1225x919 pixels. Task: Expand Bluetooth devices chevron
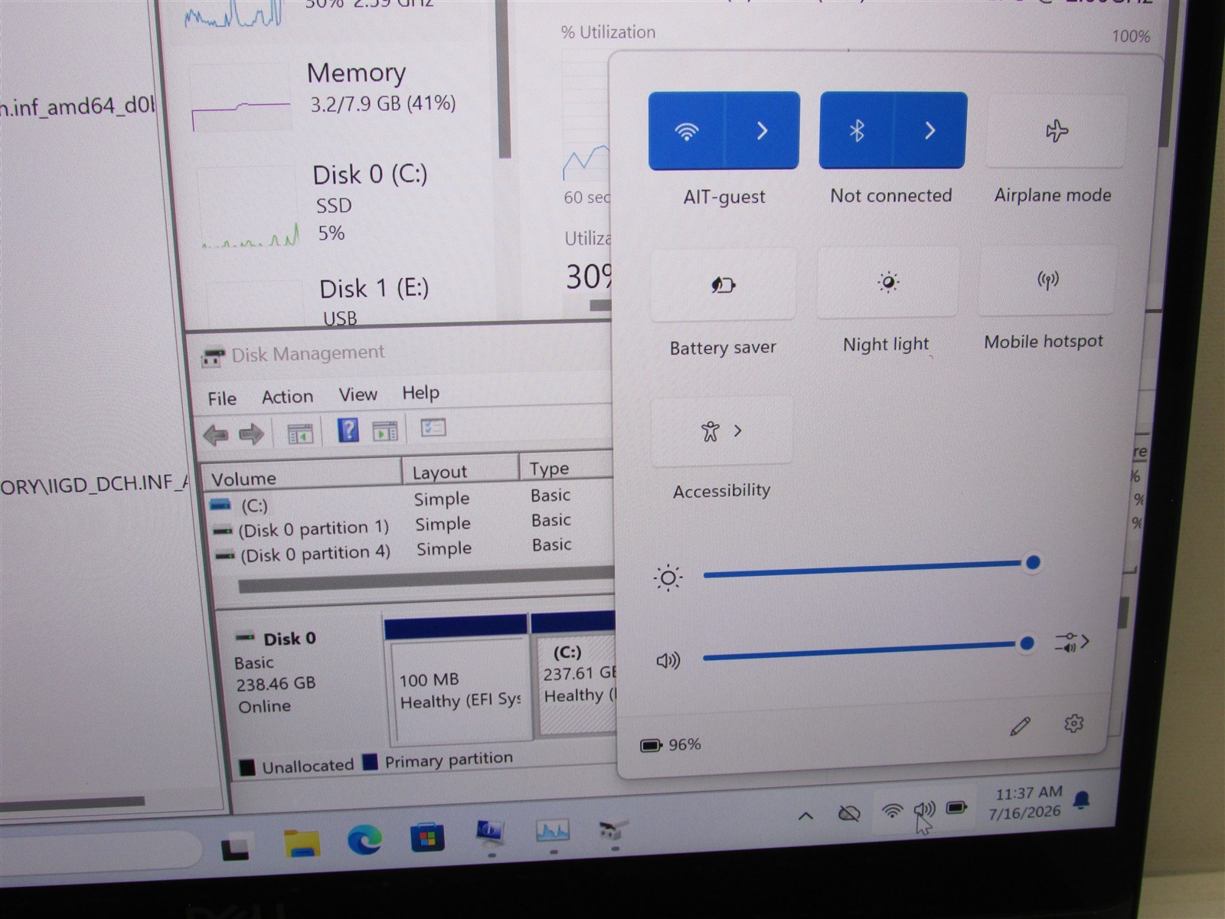click(x=929, y=130)
